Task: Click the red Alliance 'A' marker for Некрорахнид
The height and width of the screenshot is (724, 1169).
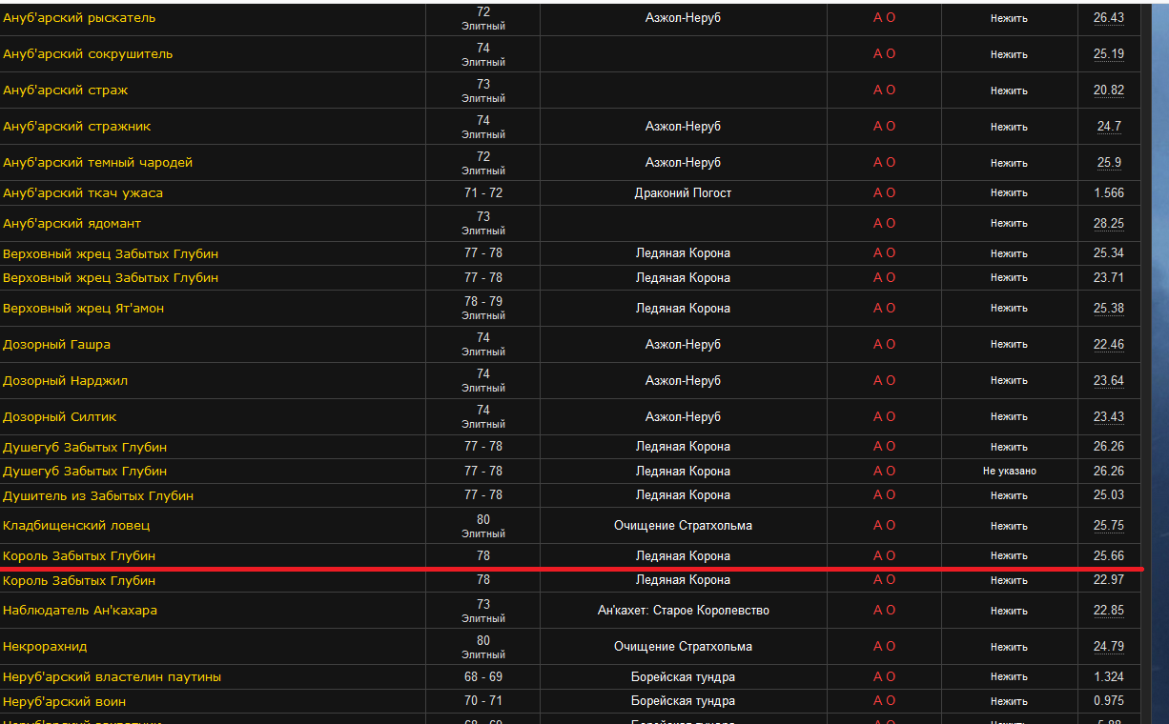Action: [x=878, y=647]
